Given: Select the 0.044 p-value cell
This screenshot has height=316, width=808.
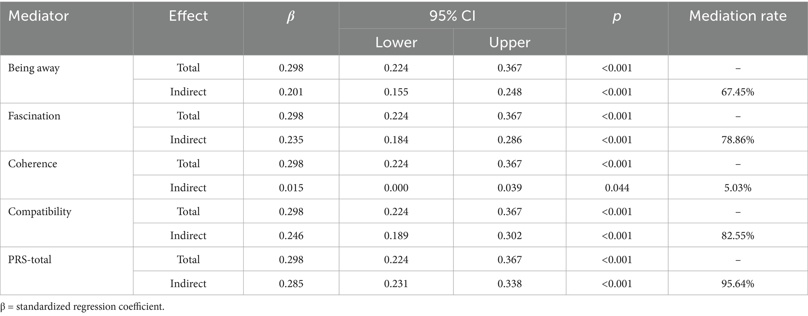Looking at the screenshot, I should point(617,188).
